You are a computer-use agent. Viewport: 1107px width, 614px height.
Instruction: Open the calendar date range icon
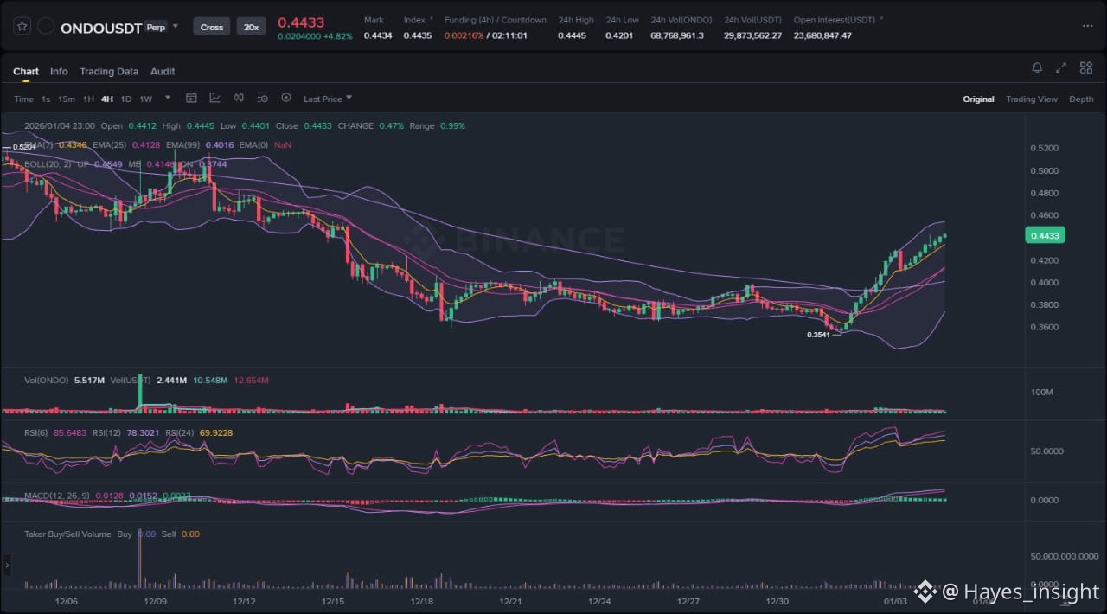pos(192,98)
